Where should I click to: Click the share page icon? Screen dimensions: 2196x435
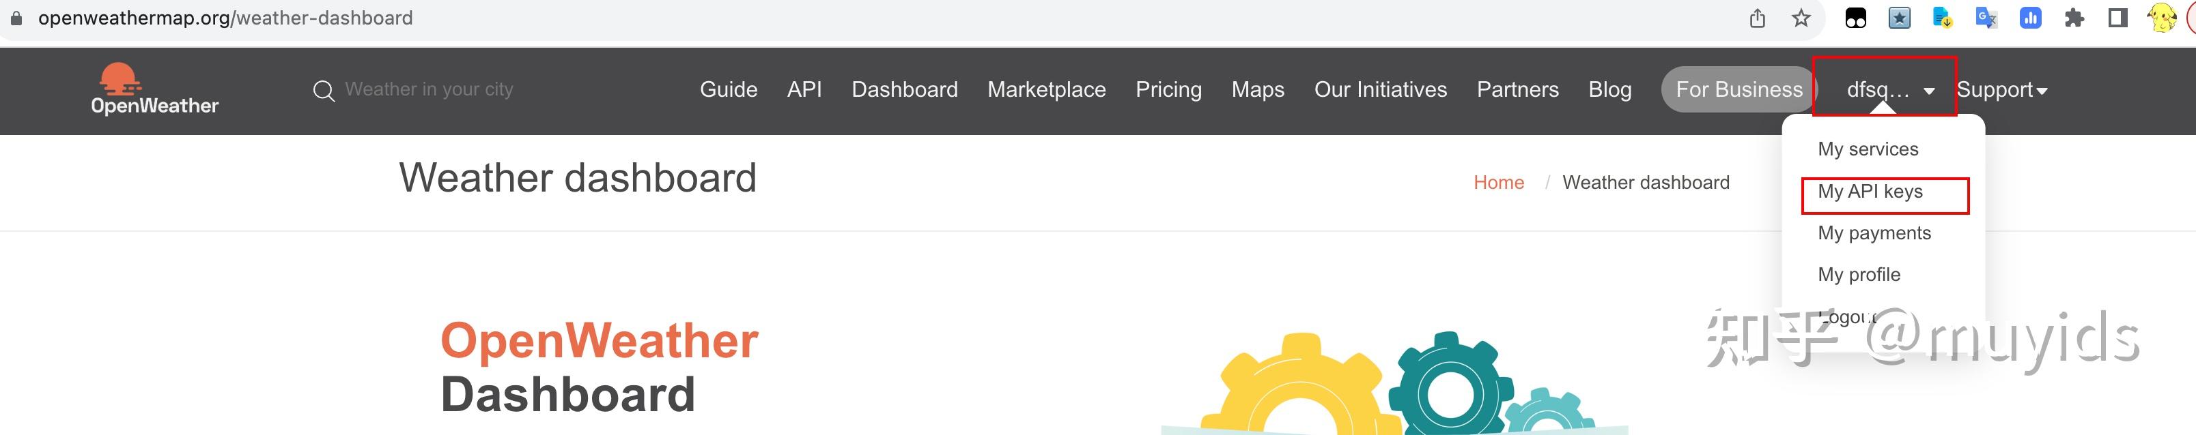(x=1757, y=18)
